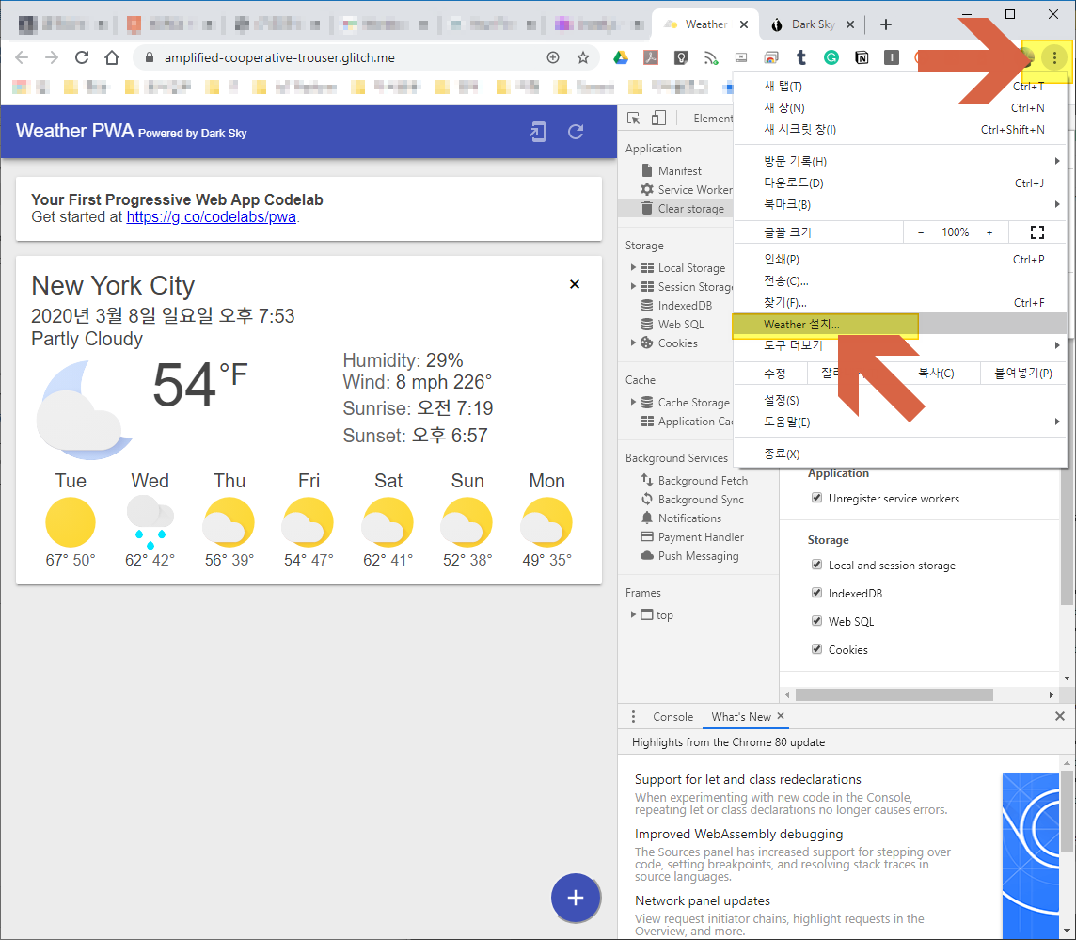The image size is (1076, 940).
Task: Close the What's New drawer tab
Action: (x=781, y=715)
